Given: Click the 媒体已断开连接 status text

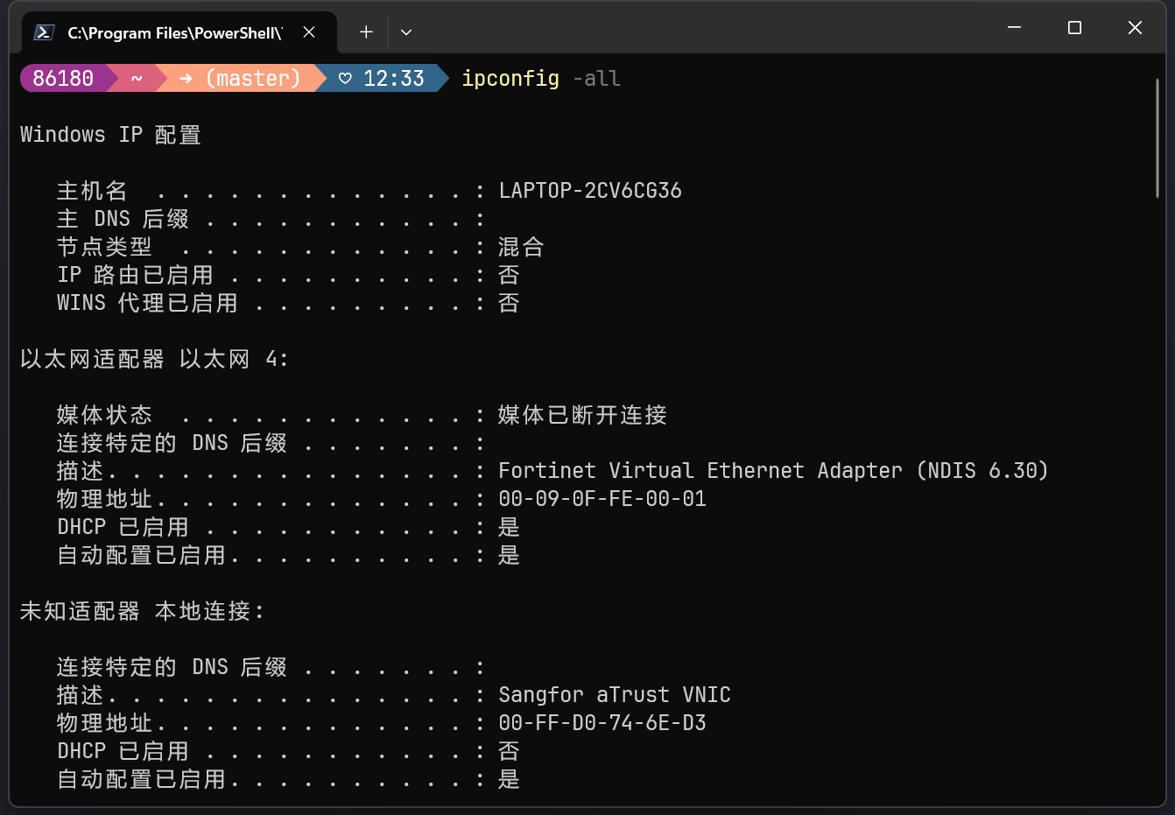Looking at the screenshot, I should [582, 415].
